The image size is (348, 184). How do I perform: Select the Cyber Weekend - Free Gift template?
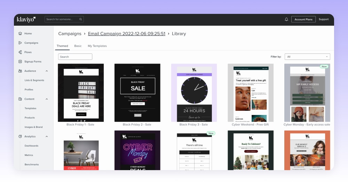click(x=251, y=93)
